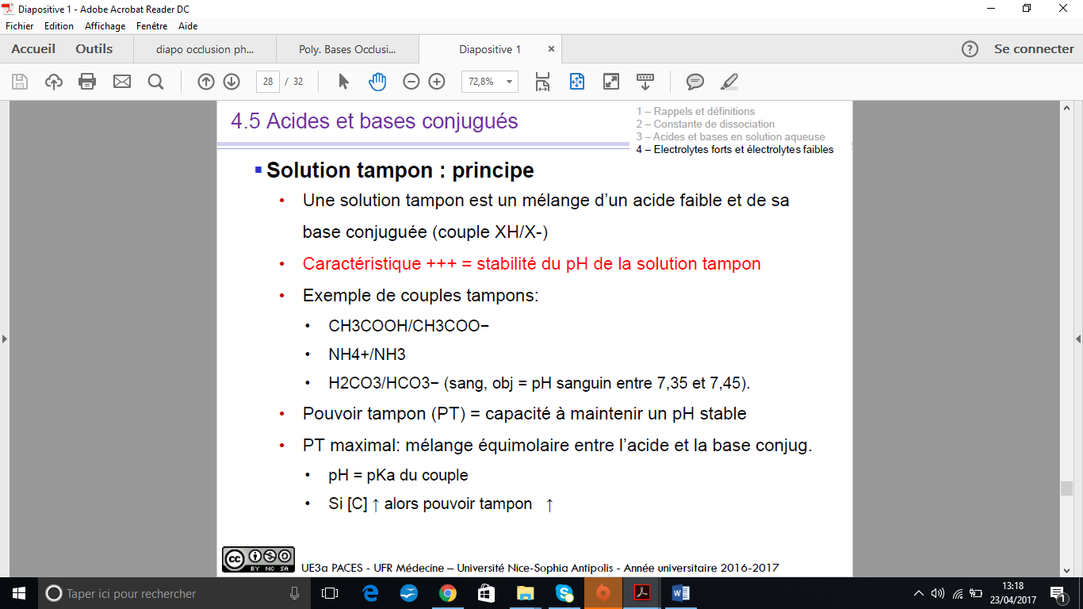Toggle fit one full page view
The image size is (1083, 609).
(577, 82)
